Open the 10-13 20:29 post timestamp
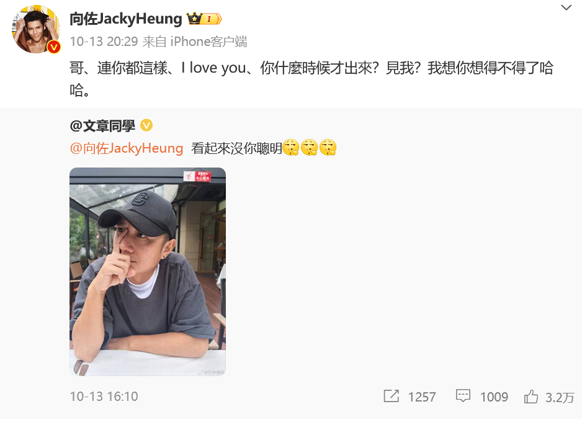This screenshot has width=582, height=422. coord(104,42)
